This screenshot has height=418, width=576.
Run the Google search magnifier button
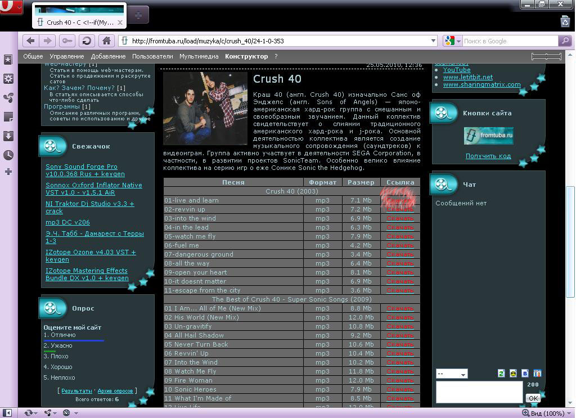565,41
